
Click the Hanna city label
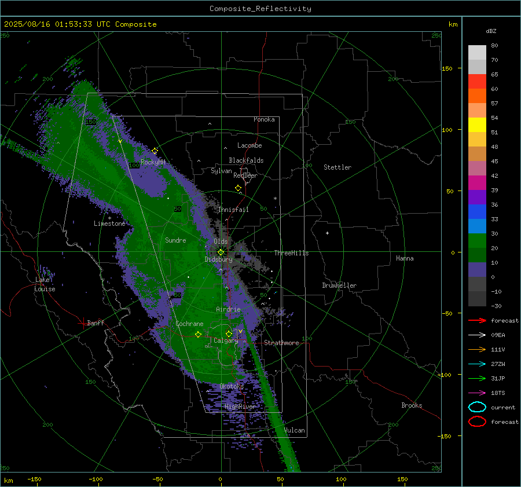pos(405,258)
